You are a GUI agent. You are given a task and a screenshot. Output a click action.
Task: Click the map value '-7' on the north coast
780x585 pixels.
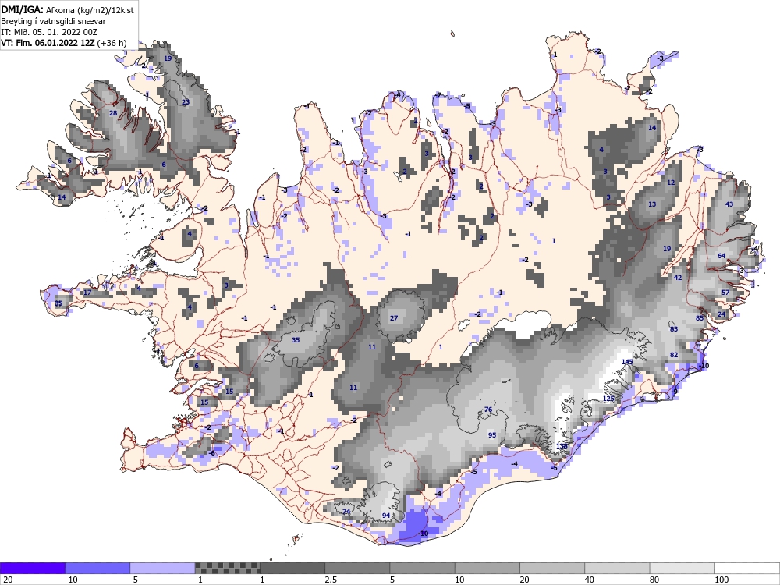(438, 95)
